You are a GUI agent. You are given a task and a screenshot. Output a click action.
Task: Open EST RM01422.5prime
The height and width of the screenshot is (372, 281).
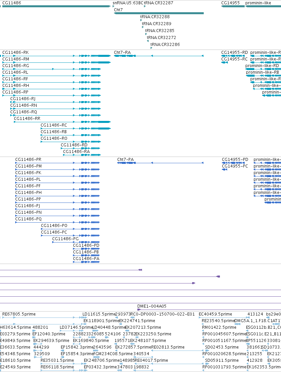(219, 327)
